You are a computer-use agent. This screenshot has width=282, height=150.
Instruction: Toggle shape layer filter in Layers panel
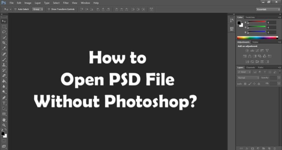[x=270, y=72]
